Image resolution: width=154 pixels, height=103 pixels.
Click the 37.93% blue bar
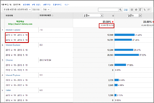click(127, 55)
